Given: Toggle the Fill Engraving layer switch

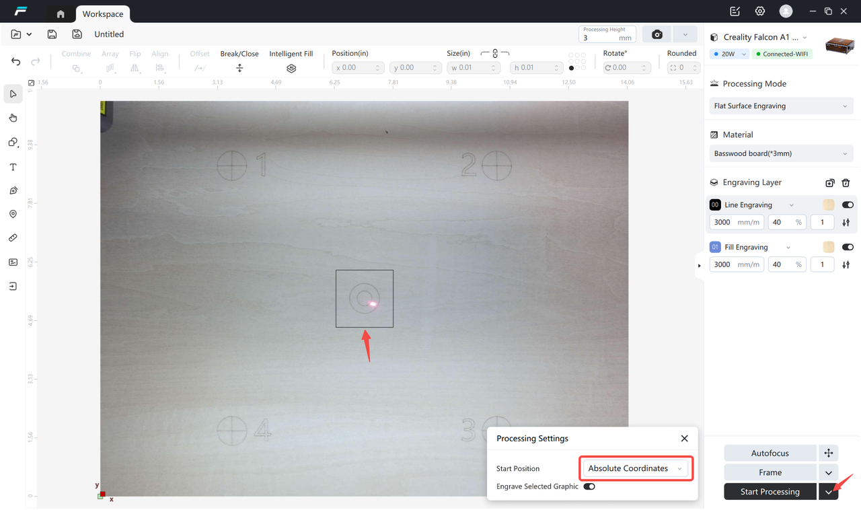Looking at the screenshot, I should click(x=848, y=247).
